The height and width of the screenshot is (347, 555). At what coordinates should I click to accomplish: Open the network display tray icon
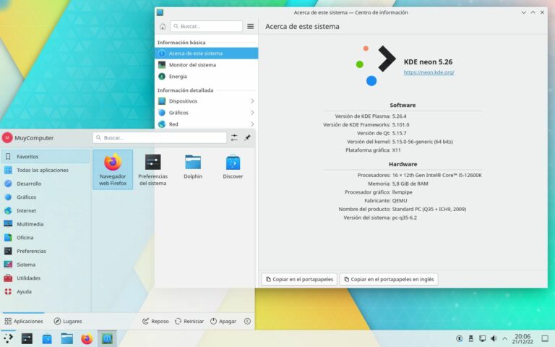(x=483, y=338)
